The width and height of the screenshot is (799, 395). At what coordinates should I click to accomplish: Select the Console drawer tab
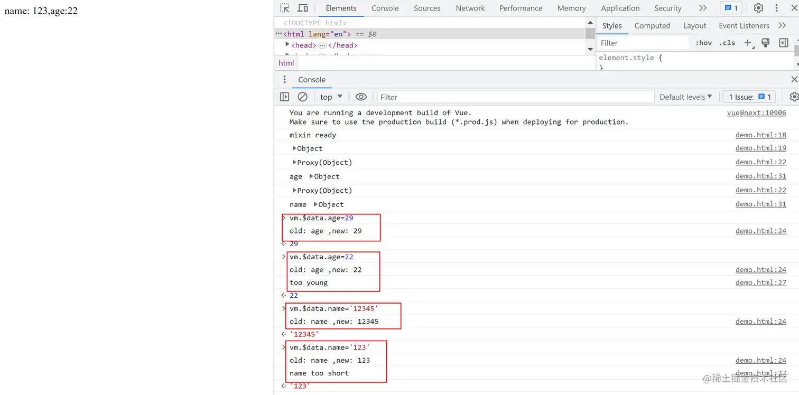tap(312, 79)
